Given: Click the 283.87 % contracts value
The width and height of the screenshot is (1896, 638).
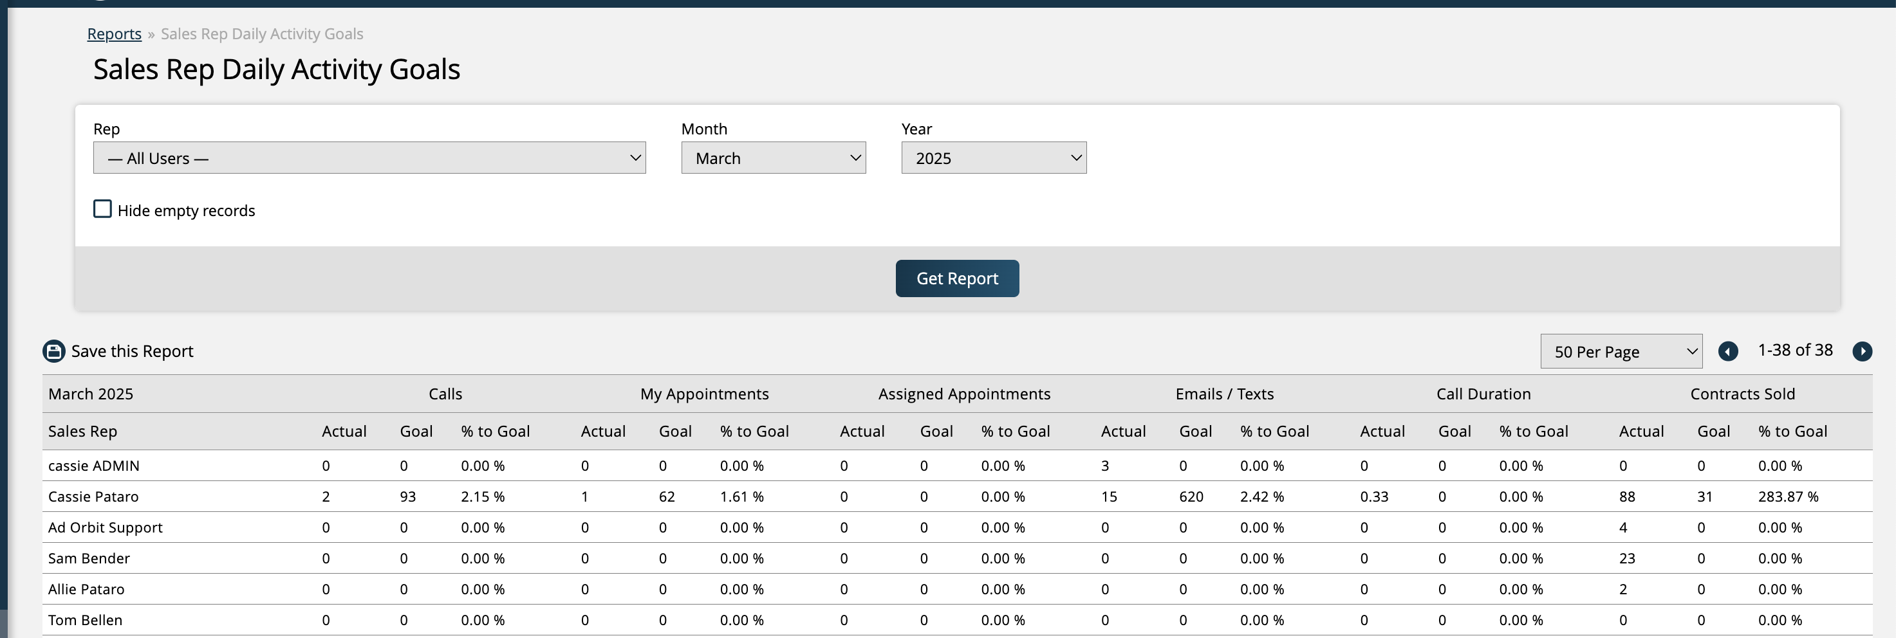Looking at the screenshot, I should click(x=1787, y=497).
